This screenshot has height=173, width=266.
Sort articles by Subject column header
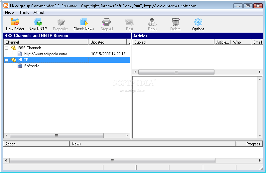tap(173, 42)
